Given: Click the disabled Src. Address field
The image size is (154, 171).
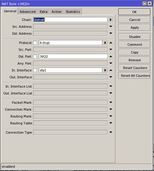Looking at the screenshot, I should point(71,27).
